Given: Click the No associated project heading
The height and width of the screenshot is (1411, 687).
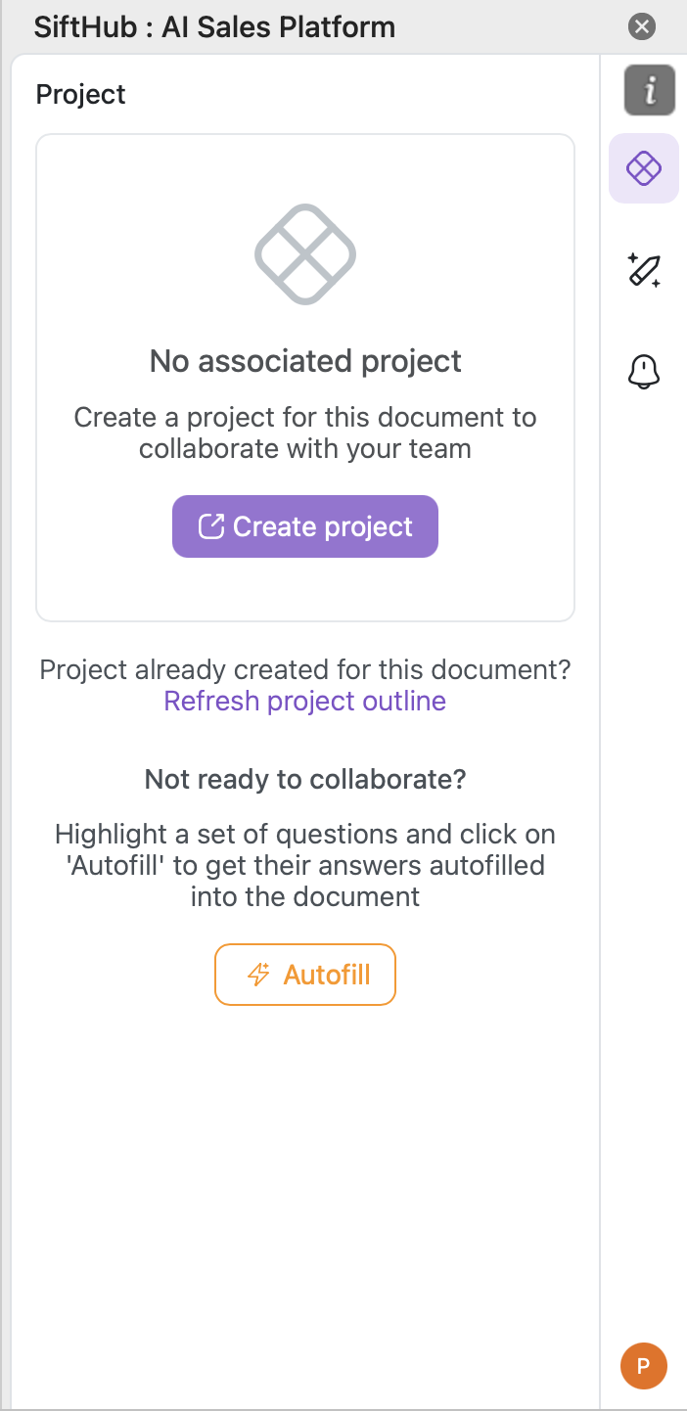Looking at the screenshot, I should pos(305,361).
